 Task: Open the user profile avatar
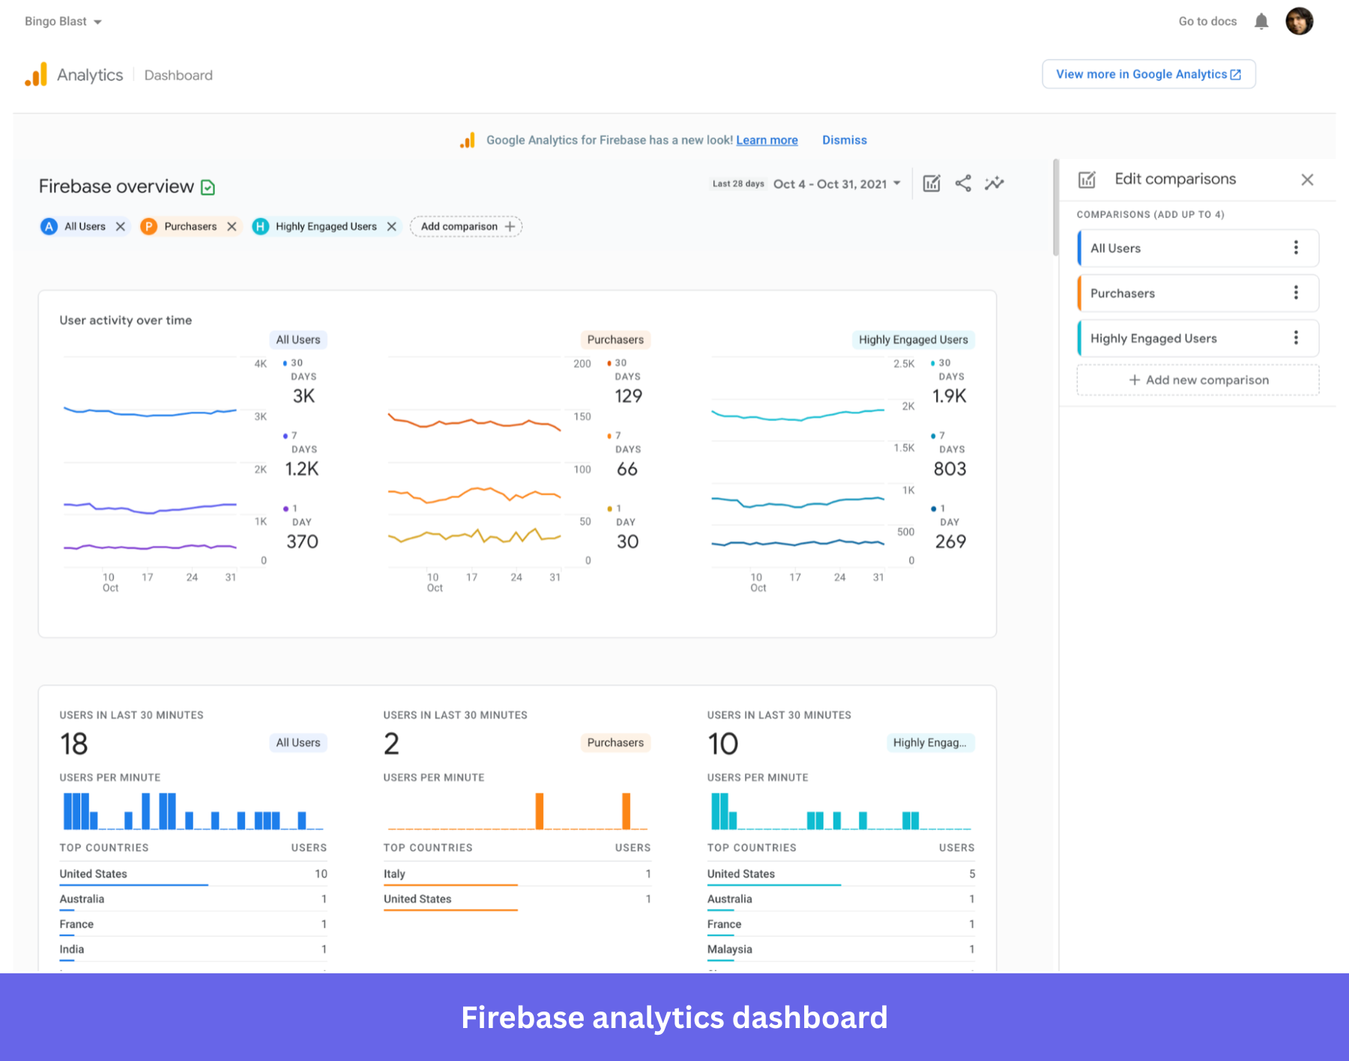[x=1300, y=21]
